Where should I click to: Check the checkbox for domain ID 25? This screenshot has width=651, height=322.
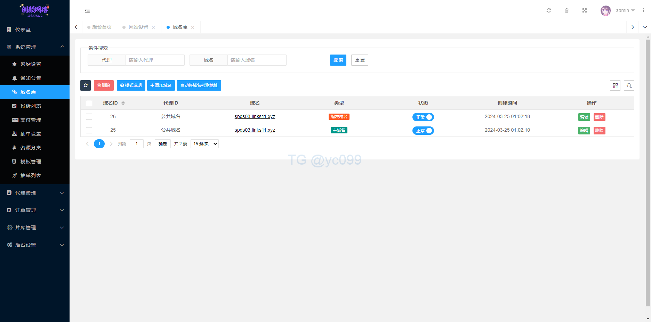point(89,130)
